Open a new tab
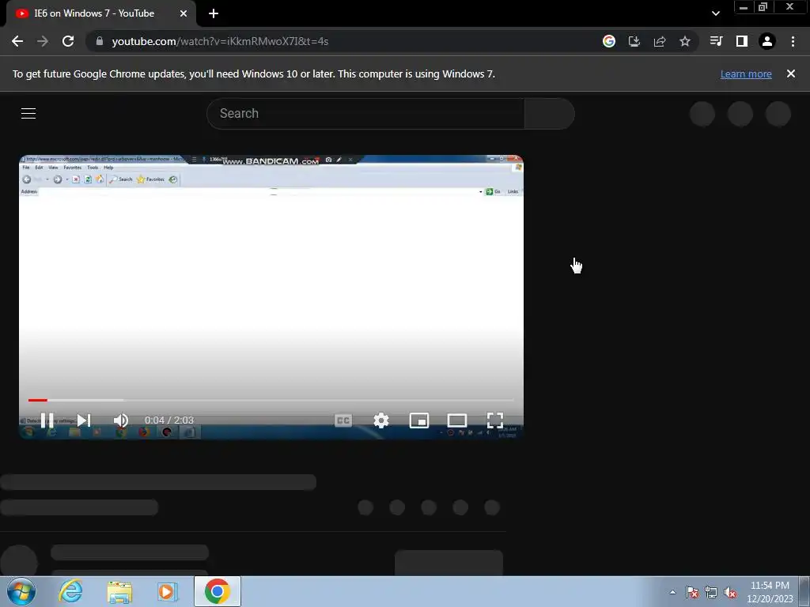 (x=214, y=13)
